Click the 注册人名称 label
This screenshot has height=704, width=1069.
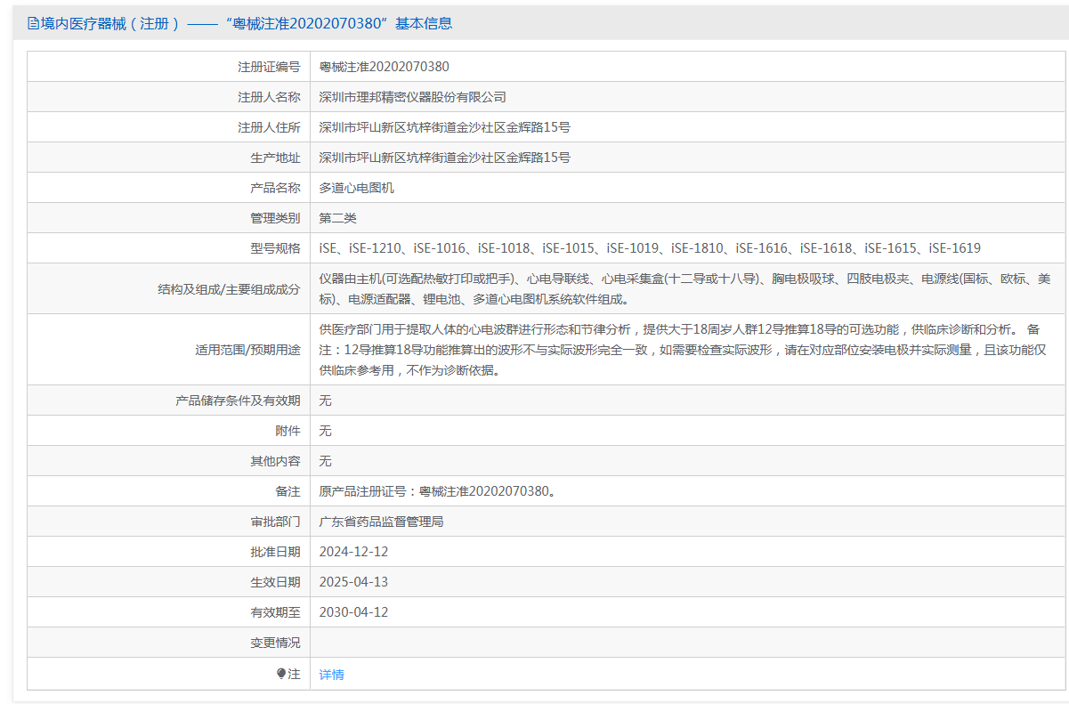click(x=269, y=97)
